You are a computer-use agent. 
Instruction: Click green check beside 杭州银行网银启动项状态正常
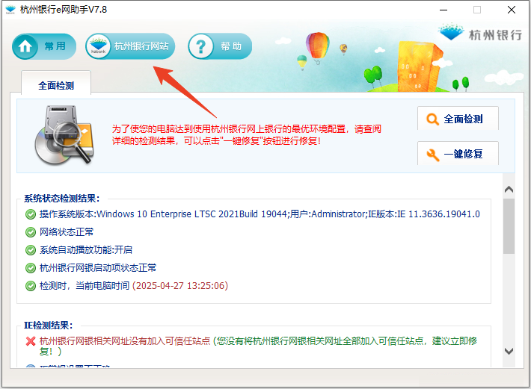click(x=31, y=268)
